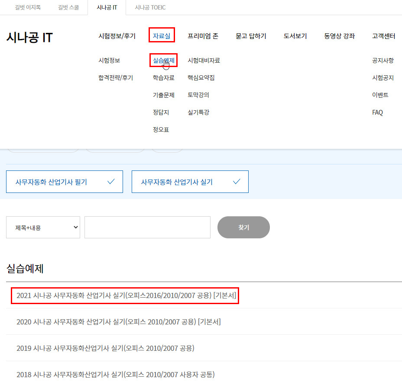Click the 시나공 IT logo
The image size is (402, 385).
click(29, 37)
